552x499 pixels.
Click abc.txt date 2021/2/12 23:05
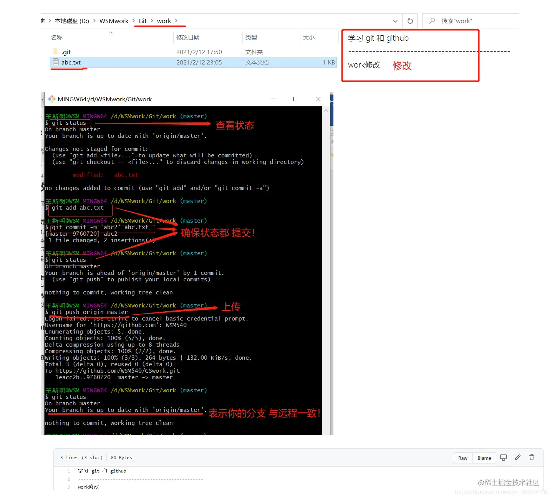click(x=199, y=62)
